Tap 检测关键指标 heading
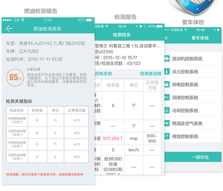This screenshot has height=191, width=223. [x=19, y=101]
